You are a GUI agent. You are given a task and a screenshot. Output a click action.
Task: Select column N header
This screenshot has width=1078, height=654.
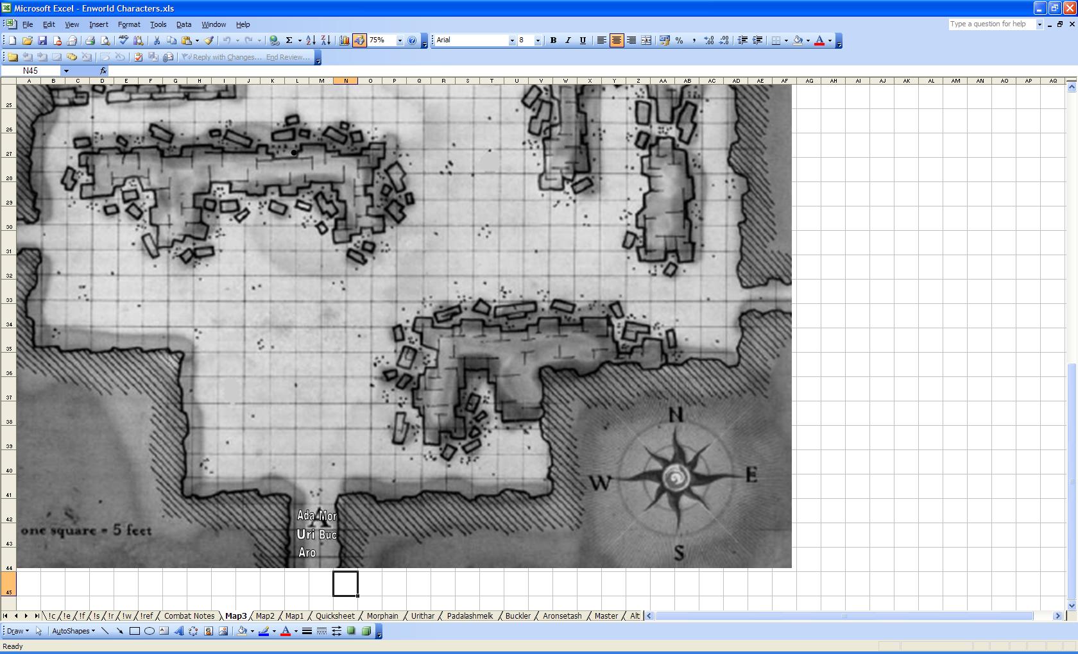click(346, 81)
